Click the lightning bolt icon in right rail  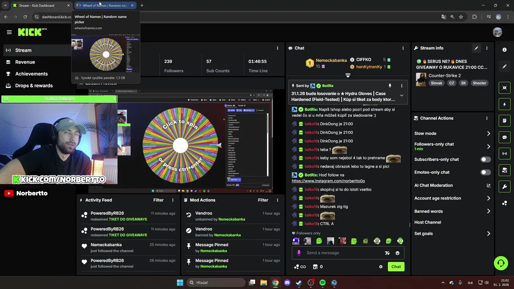click(x=504, y=104)
